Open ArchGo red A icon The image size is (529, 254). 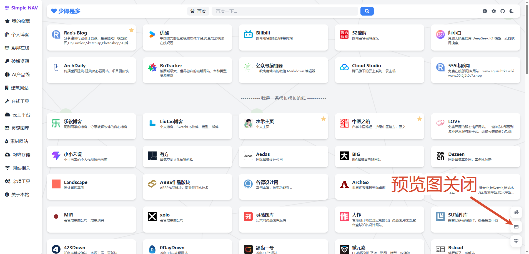click(x=344, y=184)
